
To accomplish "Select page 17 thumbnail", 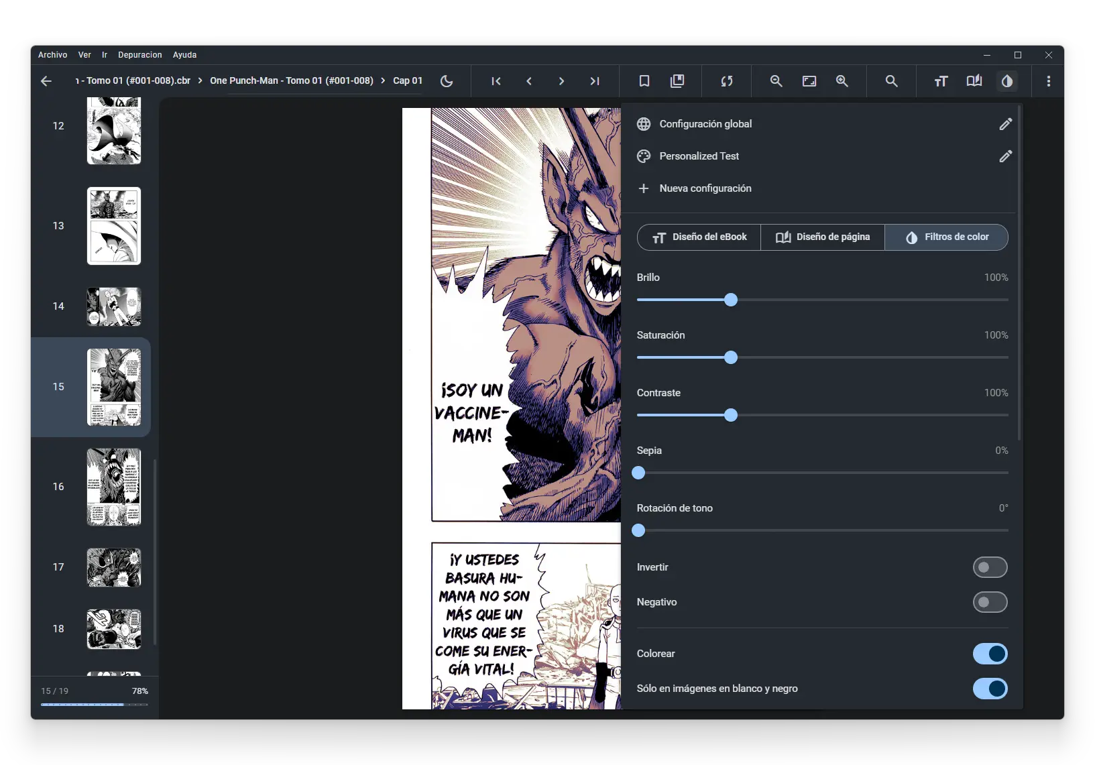I will click(x=113, y=567).
